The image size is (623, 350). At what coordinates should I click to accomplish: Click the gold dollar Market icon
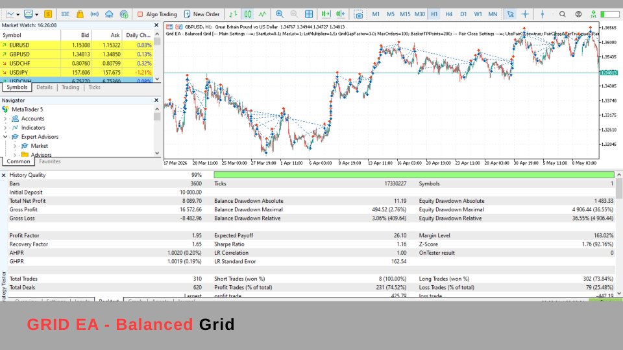tap(48, 14)
